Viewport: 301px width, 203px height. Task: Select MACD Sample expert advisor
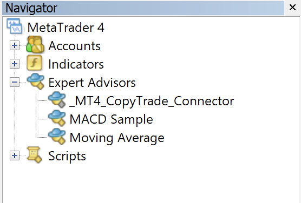click(x=111, y=119)
